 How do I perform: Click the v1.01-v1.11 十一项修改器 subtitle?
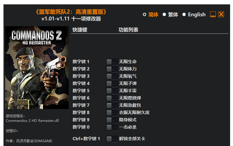71,19
